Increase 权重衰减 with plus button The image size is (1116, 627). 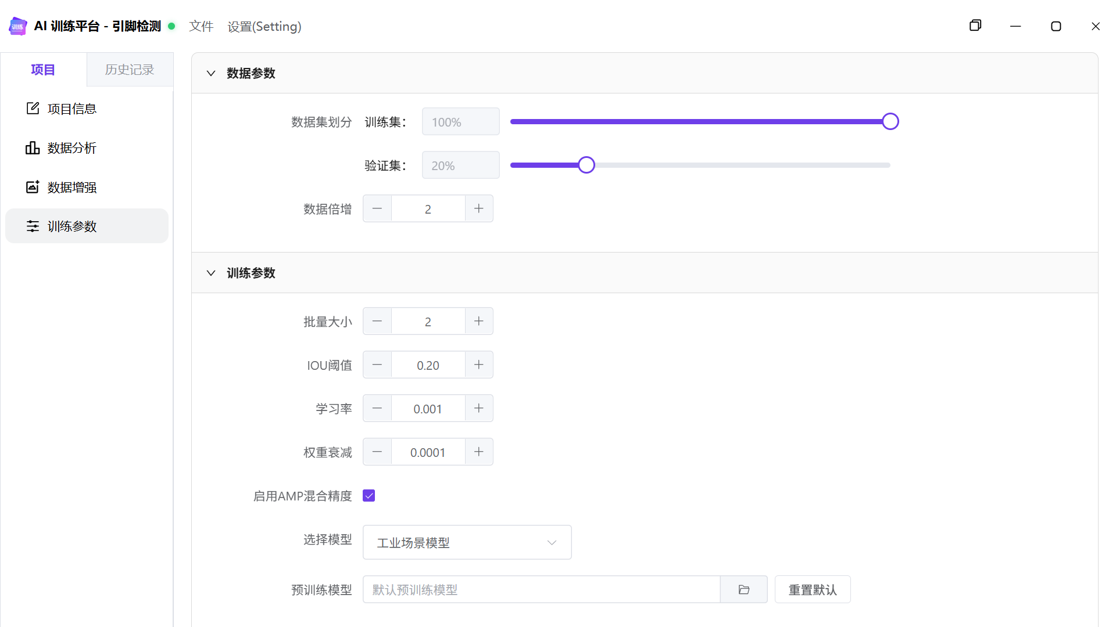click(479, 452)
